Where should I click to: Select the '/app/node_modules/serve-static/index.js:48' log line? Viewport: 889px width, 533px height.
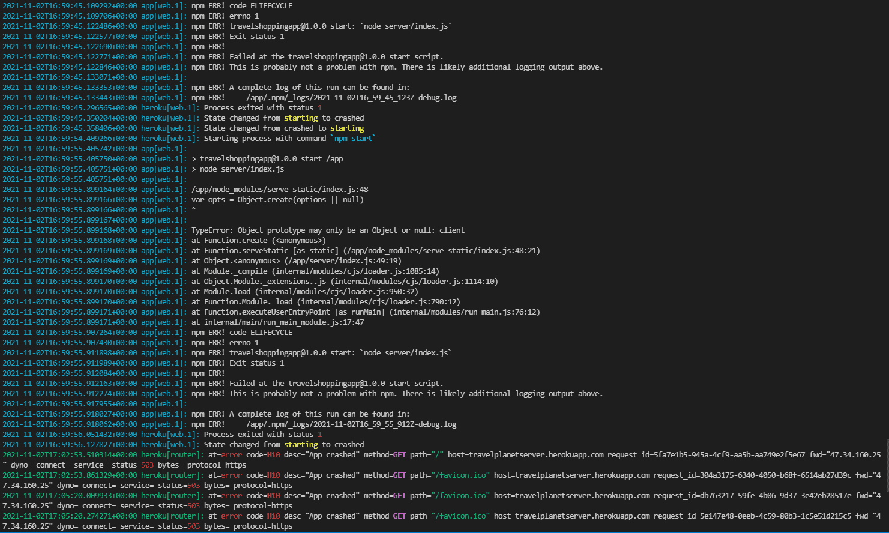(185, 190)
